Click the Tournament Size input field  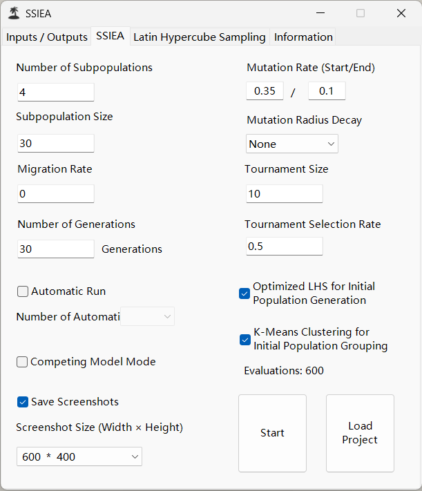(285, 193)
